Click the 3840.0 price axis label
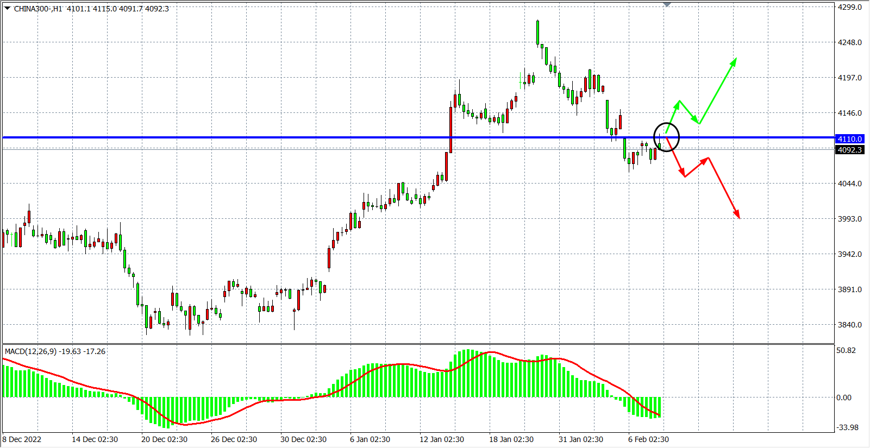This screenshot has height=448, width=870. pos(849,325)
